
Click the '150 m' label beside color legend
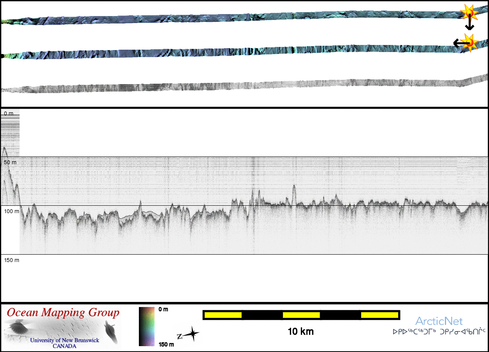(x=166, y=345)
